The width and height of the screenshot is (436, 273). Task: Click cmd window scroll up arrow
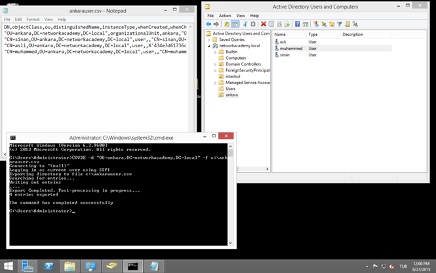point(230,146)
